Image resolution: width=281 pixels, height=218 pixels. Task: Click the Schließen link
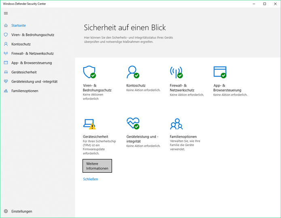[90, 179]
